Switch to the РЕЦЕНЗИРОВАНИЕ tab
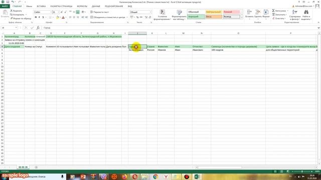The image size is (321, 180). click(114, 6)
